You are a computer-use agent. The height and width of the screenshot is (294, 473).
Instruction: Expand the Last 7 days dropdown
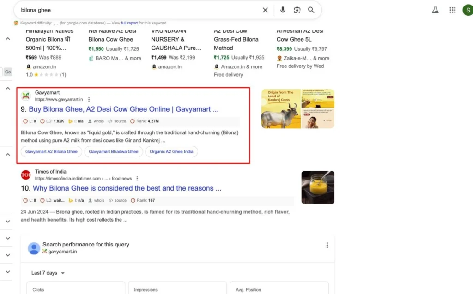pos(48,273)
